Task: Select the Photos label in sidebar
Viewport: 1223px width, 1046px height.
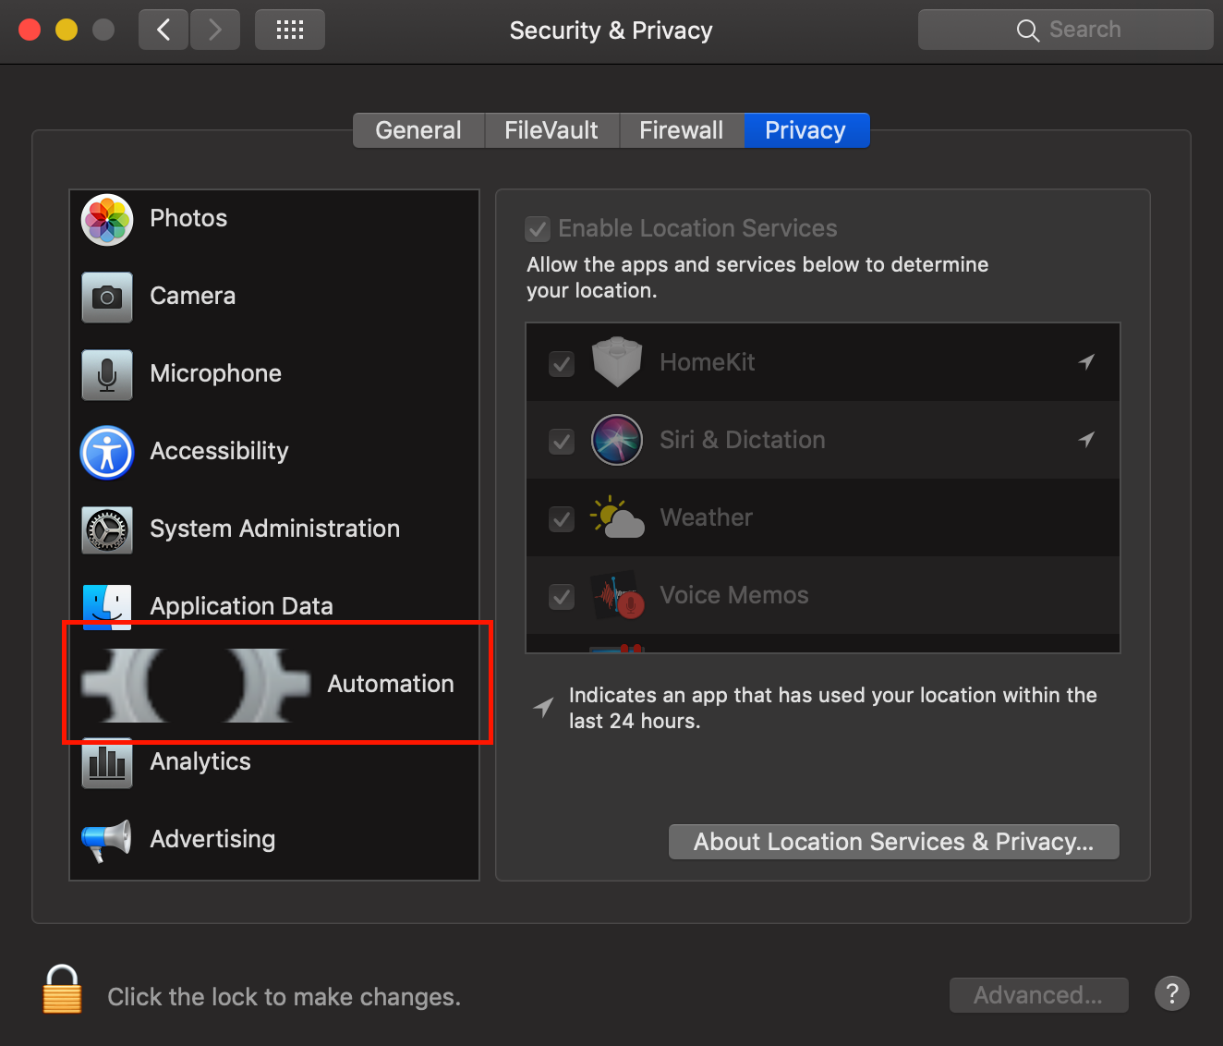Action: [x=188, y=218]
